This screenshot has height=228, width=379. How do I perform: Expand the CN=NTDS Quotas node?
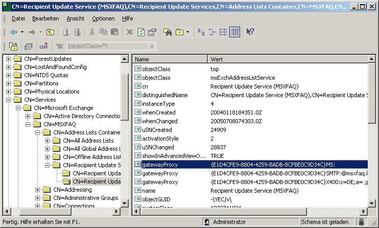pos(9,75)
